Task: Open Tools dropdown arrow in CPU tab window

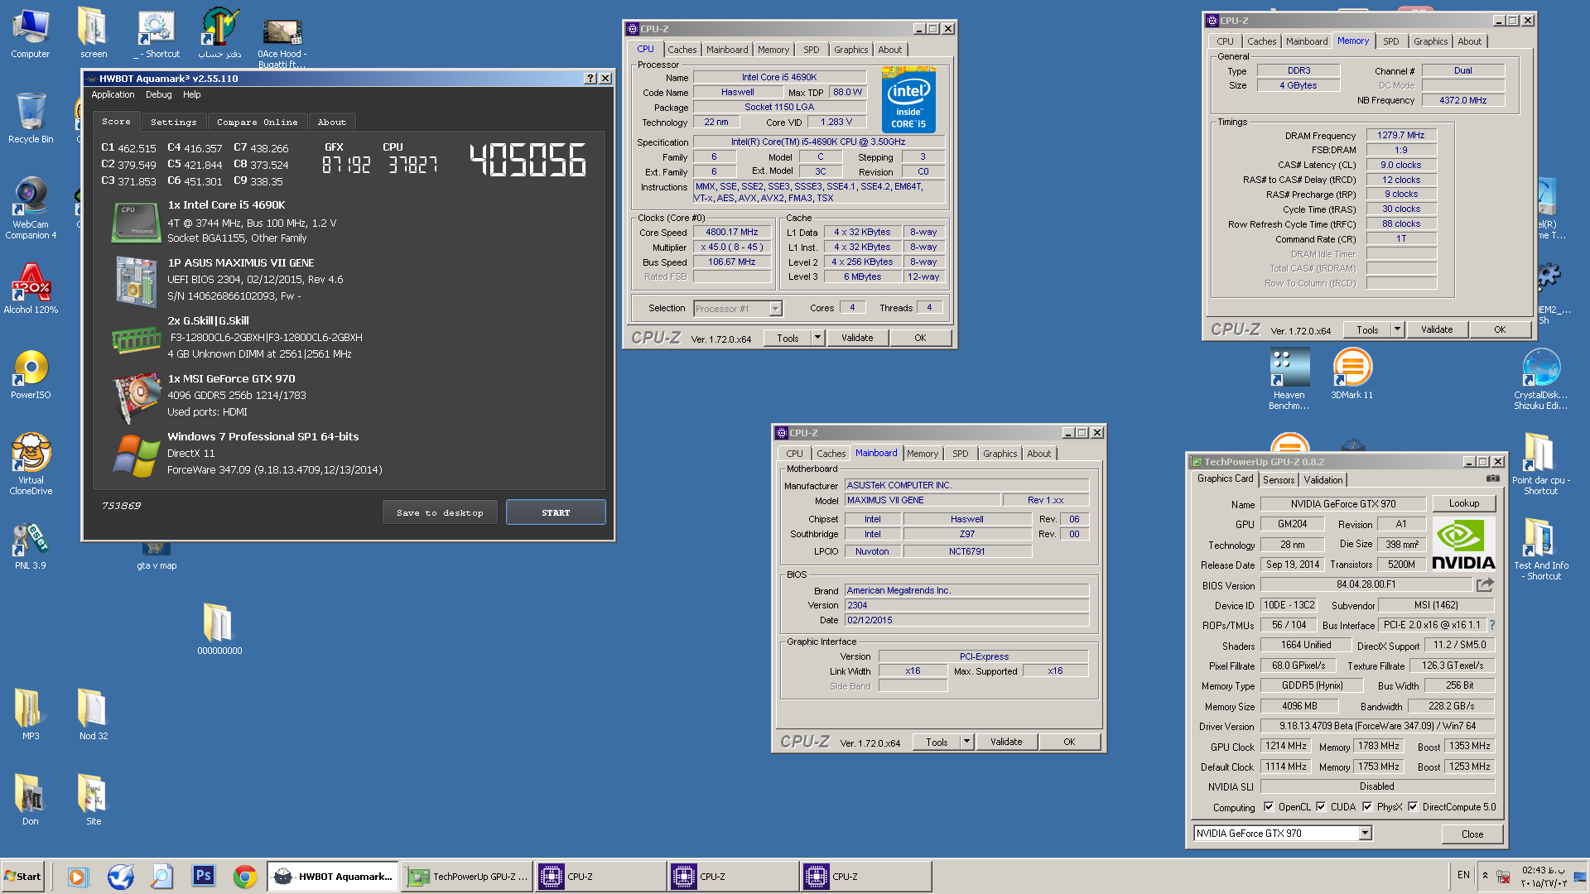Action: pos(817,338)
